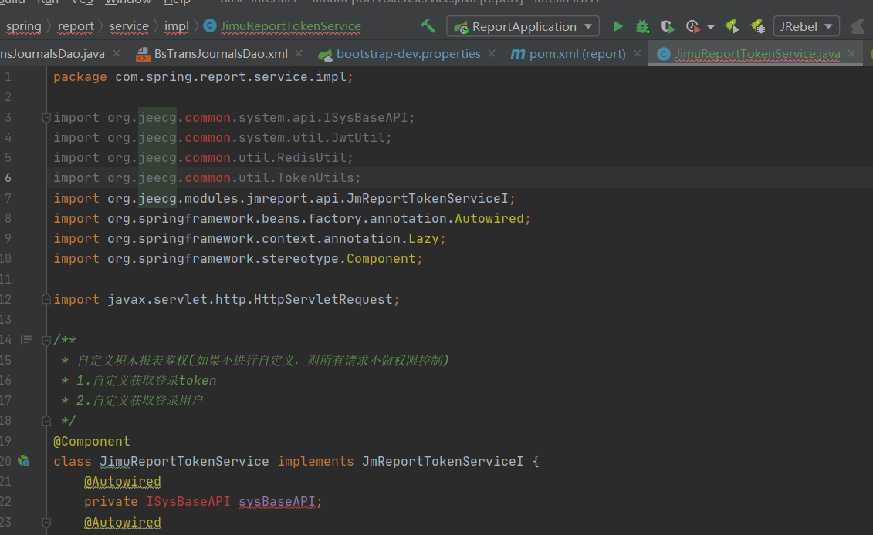The width and height of the screenshot is (873, 535).
Task: Toggle fold marker at the HttpServletRequest import line
Action: (47, 299)
